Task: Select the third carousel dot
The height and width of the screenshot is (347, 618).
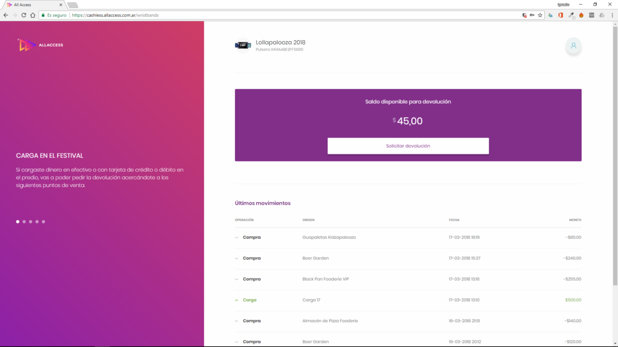Action: pos(31,222)
